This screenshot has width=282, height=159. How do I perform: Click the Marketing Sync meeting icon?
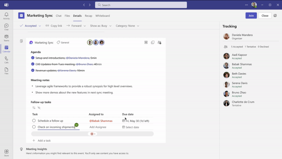[21, 15]
